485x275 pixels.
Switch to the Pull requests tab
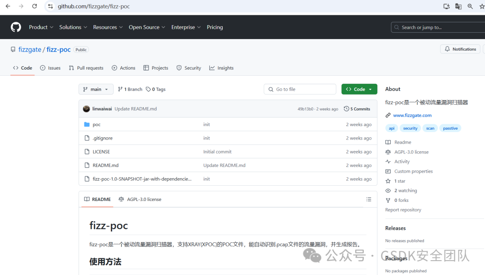click(x=86, y=68)
